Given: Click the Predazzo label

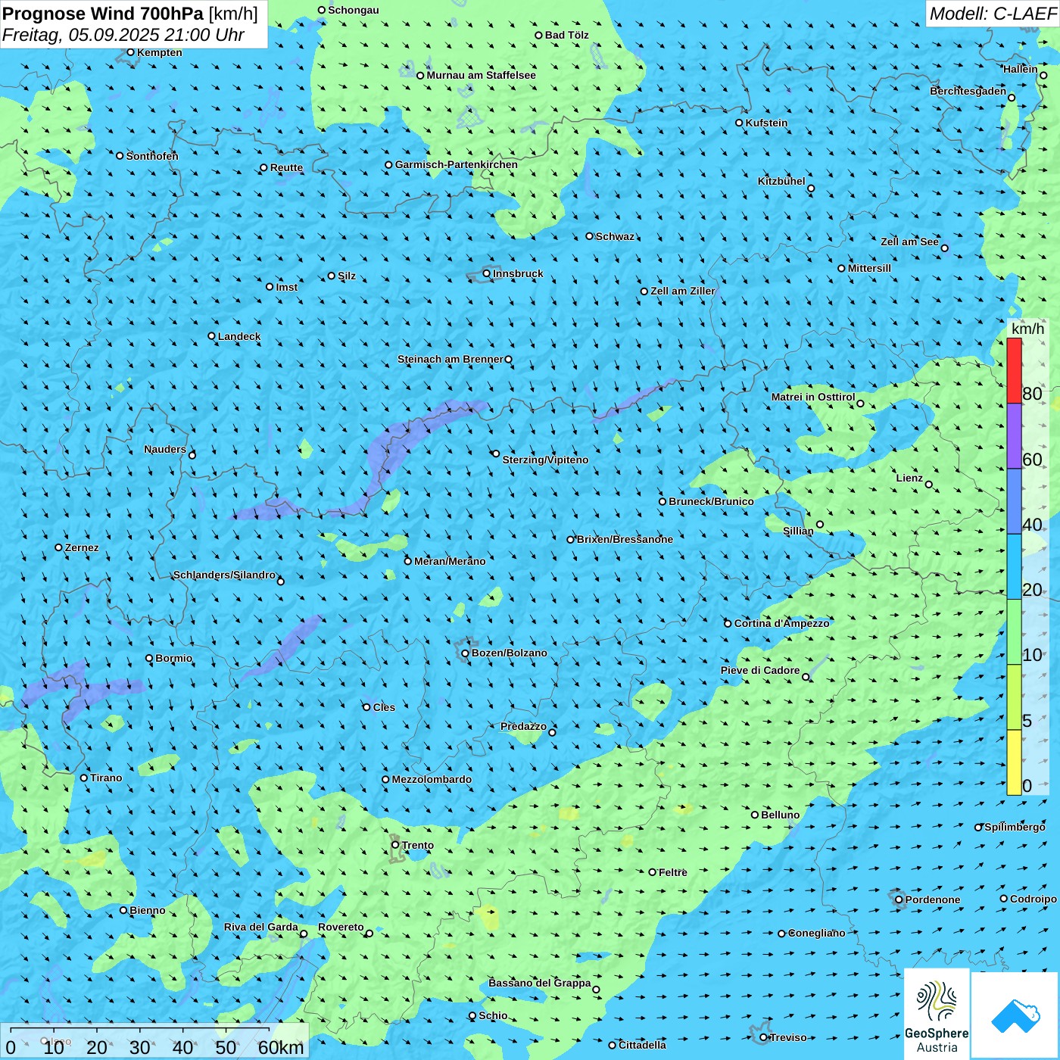Looking at the screenshot, I should [x=523, y=726].
